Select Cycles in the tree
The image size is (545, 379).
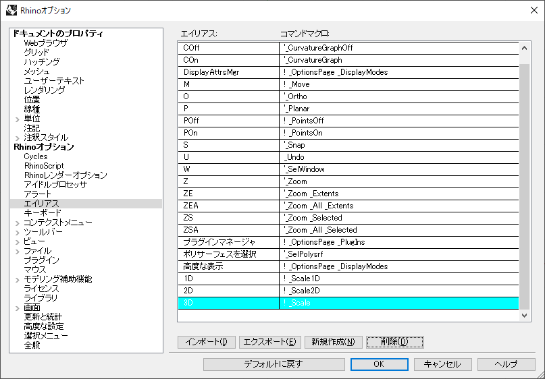36,156
